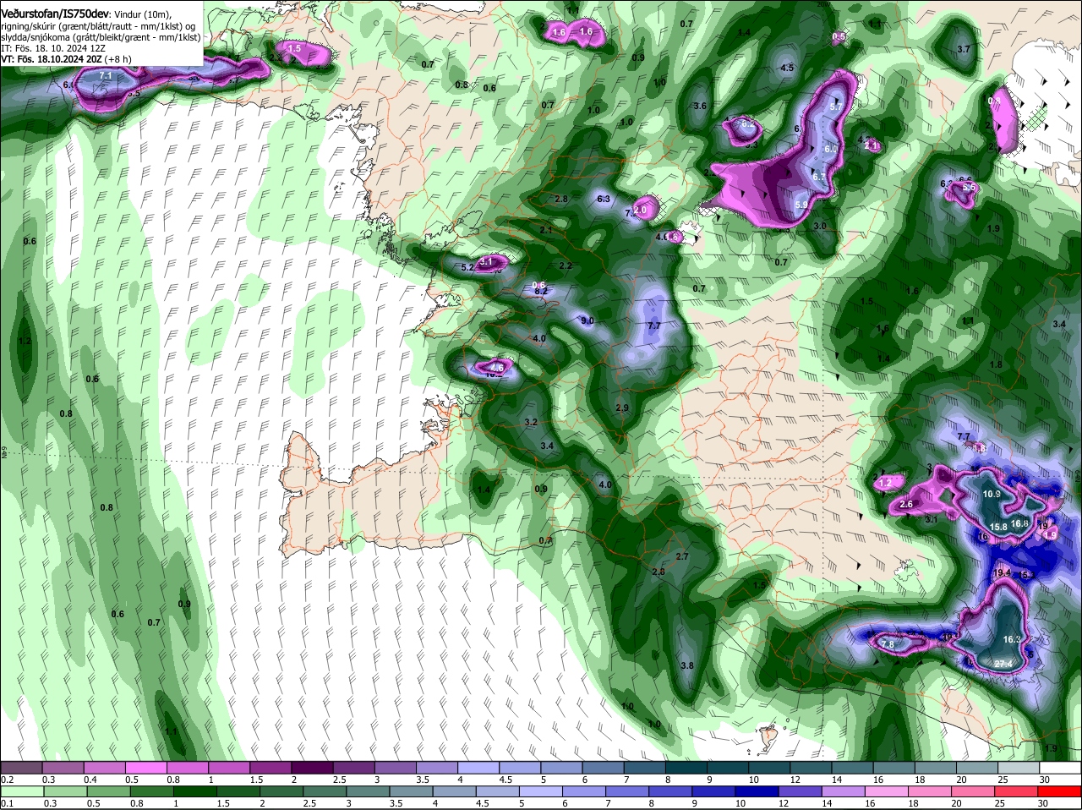Click the 5.2 precipitation value on the map
Viewport: 1082px width, 810px height.
pyautogui.click(x=468, y=267)
